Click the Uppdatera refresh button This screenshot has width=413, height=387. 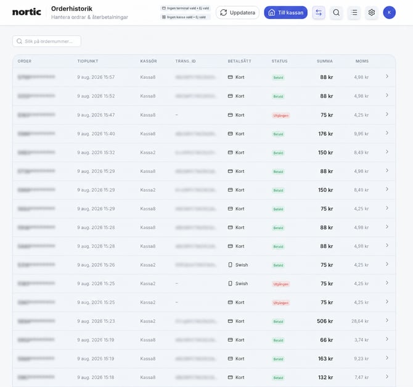[237, 12]
